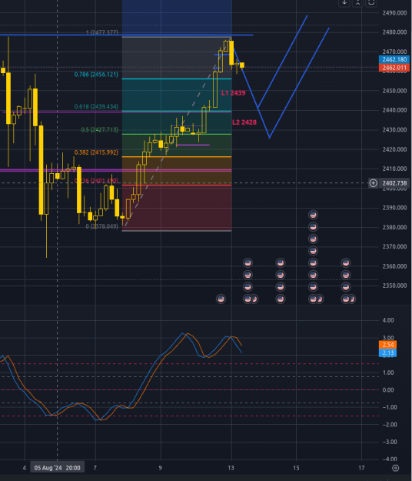The height and width of the screenshot is (481, 412).
Task: Click date 7 on the time axis
Action: [x=95, y=468]
